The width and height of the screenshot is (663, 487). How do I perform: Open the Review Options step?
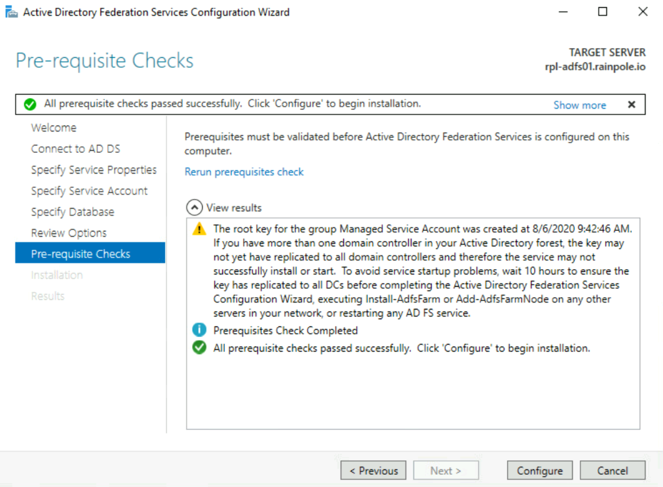coord(69,233)
